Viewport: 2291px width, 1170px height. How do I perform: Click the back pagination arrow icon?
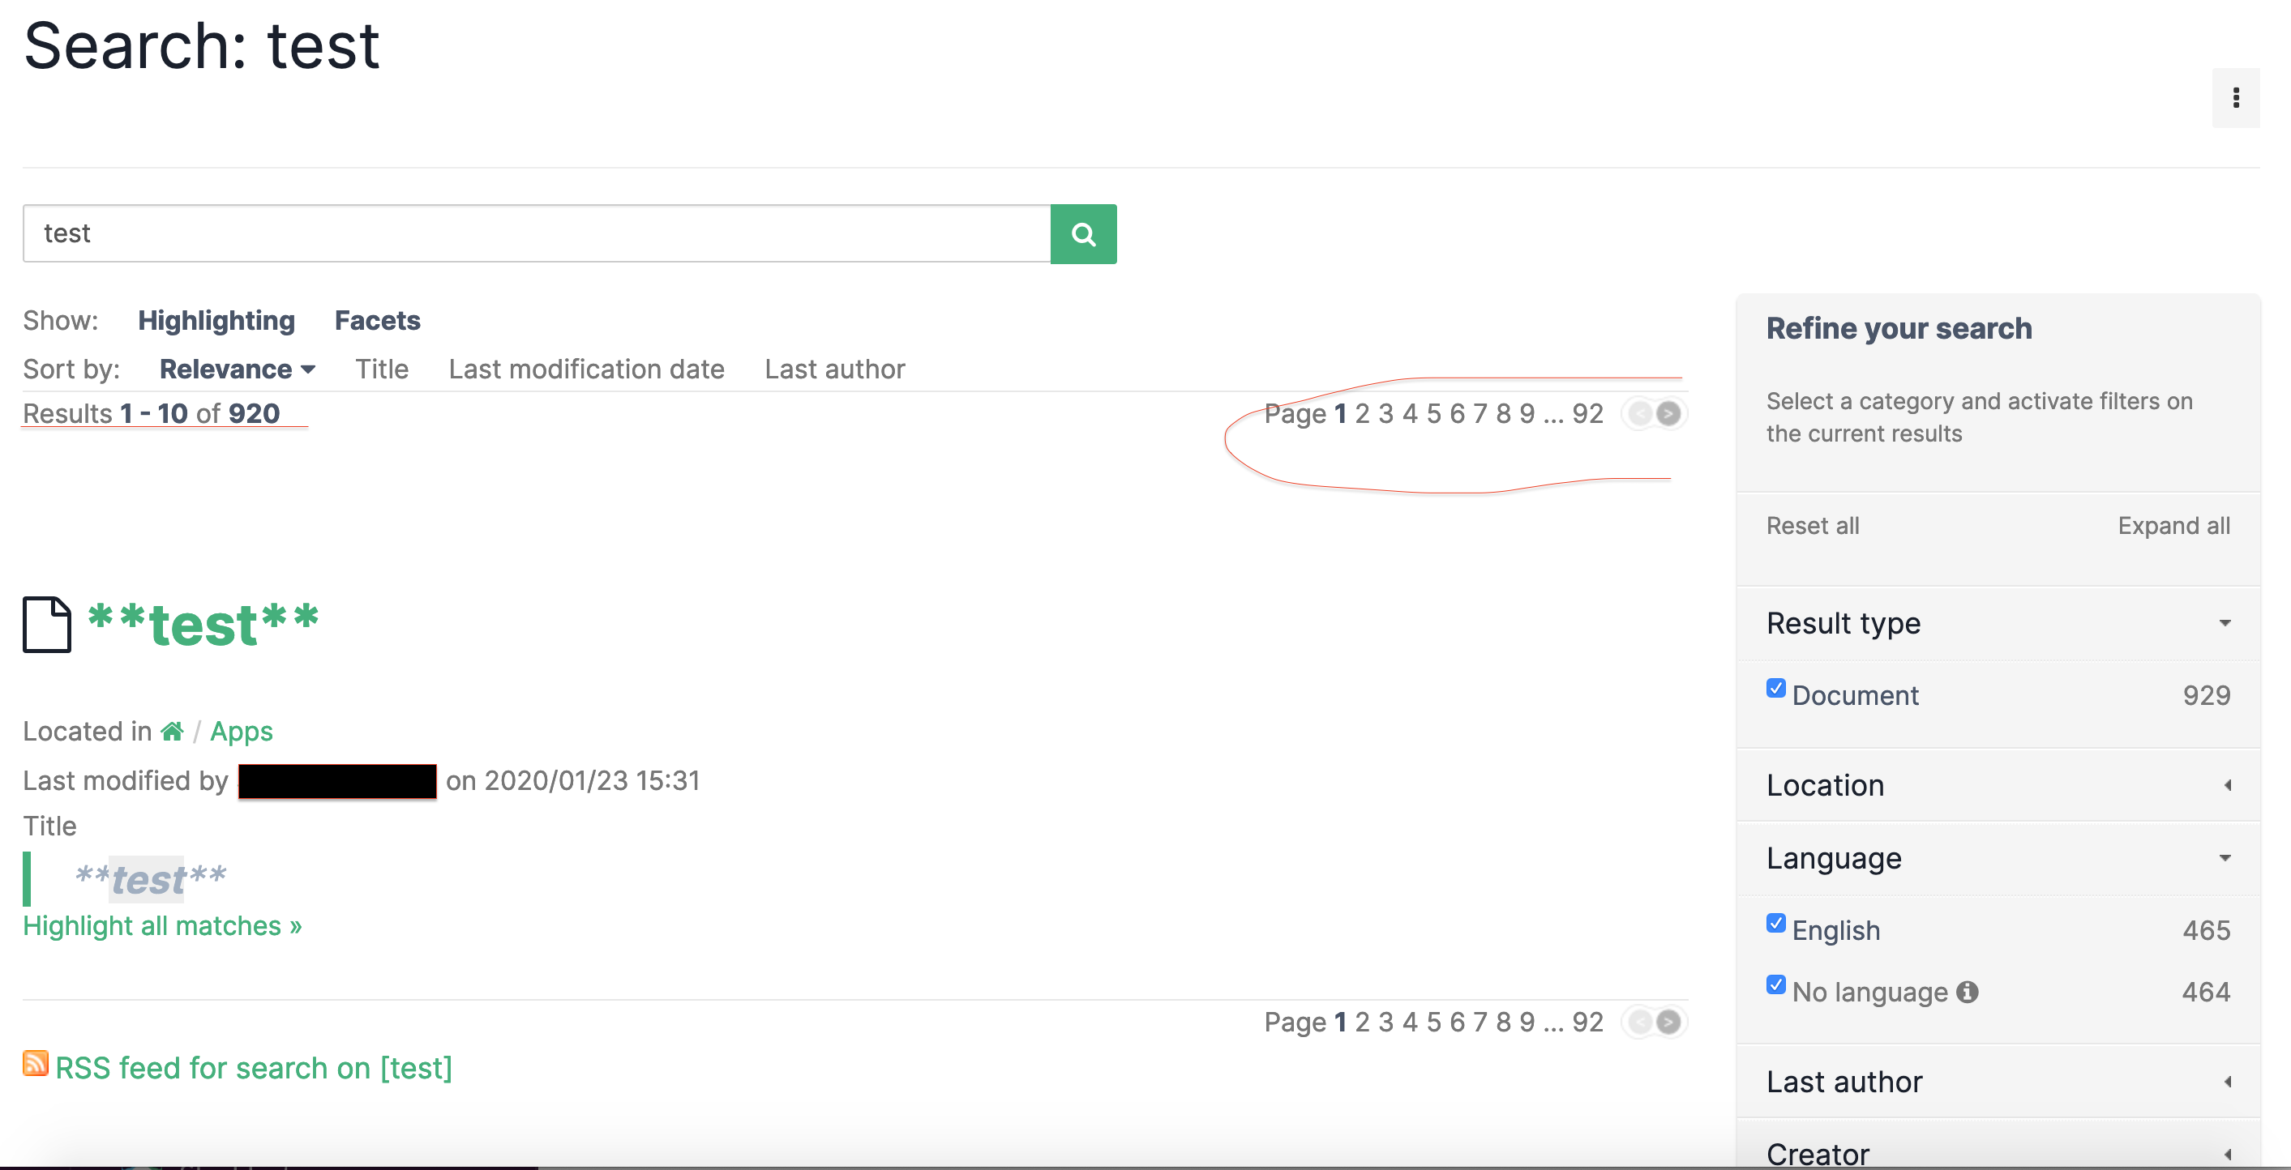[1638, 413]
